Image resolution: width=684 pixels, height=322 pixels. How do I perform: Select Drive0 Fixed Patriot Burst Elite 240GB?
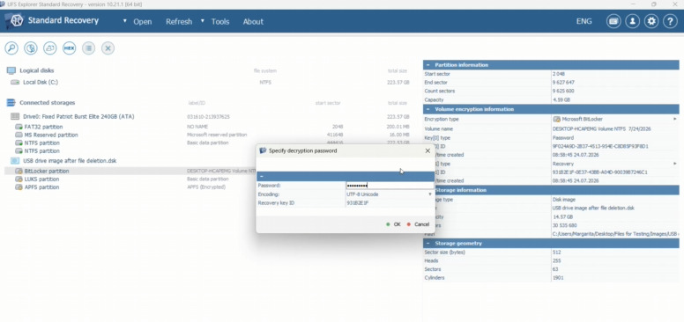click(x=78, y=117)
